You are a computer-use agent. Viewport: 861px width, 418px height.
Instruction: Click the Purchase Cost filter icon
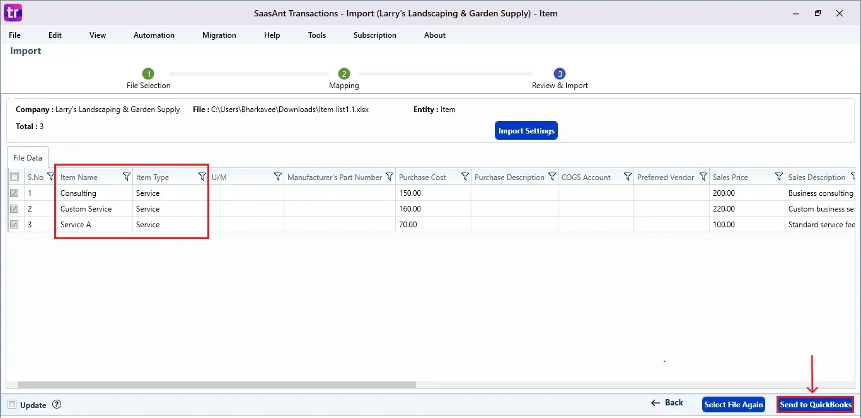point(465,177)
